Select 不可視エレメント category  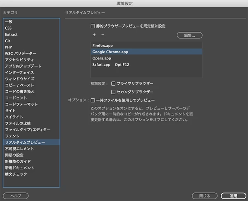tap(31, 149)
